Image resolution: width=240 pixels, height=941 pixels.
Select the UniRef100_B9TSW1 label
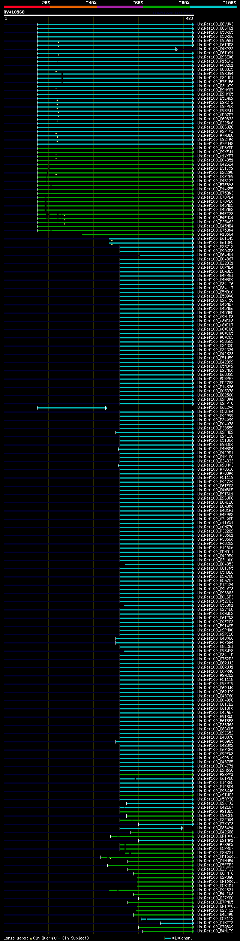[215, 494]
